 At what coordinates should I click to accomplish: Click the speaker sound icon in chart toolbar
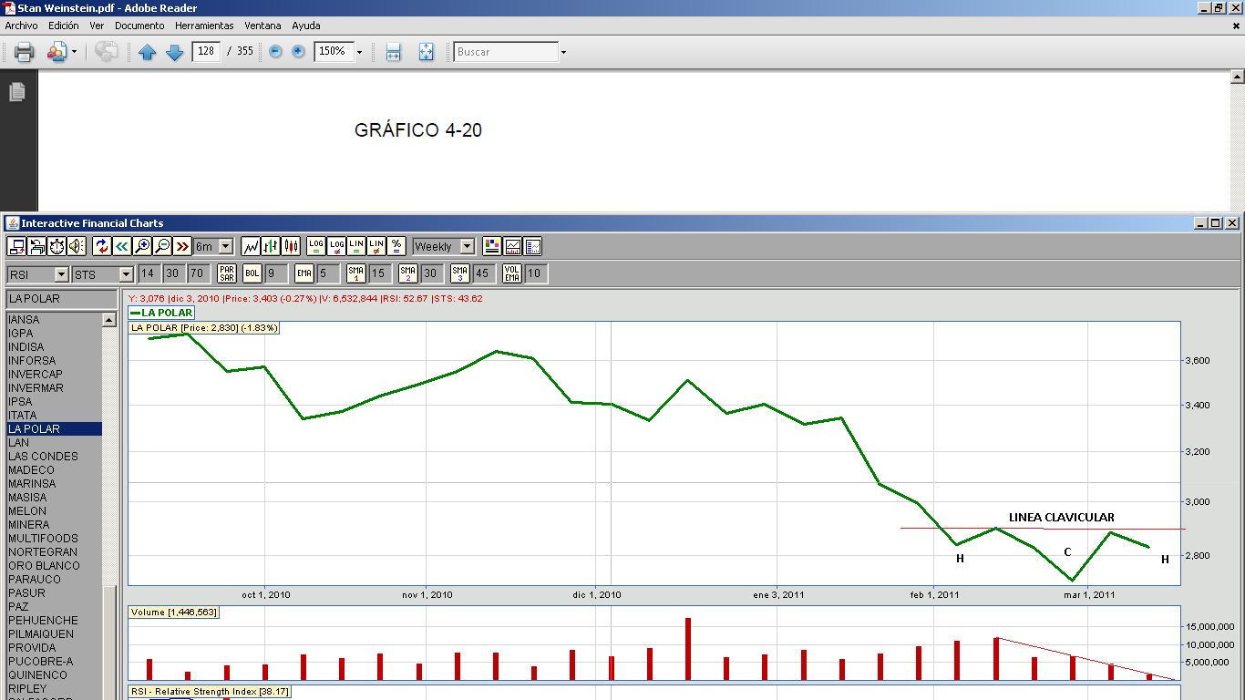click(76, 246)
